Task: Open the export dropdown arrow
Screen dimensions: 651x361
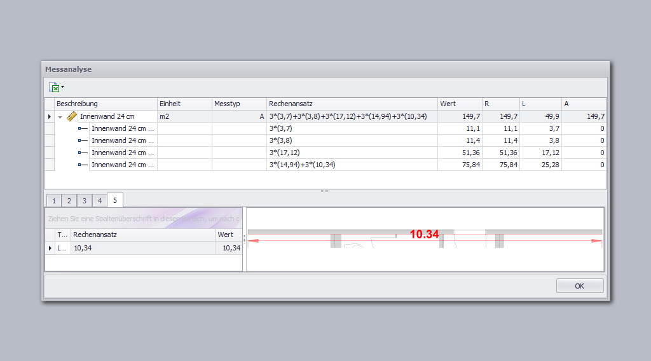Action: (62, 87)
